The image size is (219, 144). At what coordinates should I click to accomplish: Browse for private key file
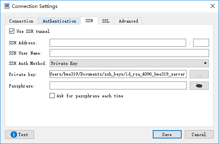coord(199,74)
